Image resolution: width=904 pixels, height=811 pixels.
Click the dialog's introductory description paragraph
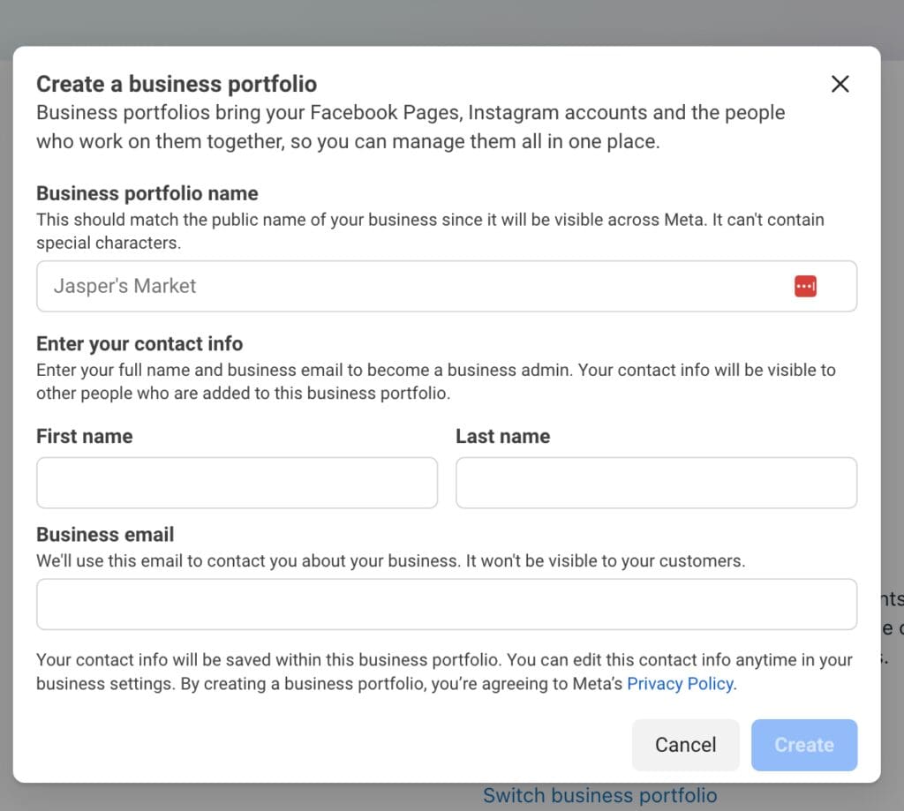411,127
